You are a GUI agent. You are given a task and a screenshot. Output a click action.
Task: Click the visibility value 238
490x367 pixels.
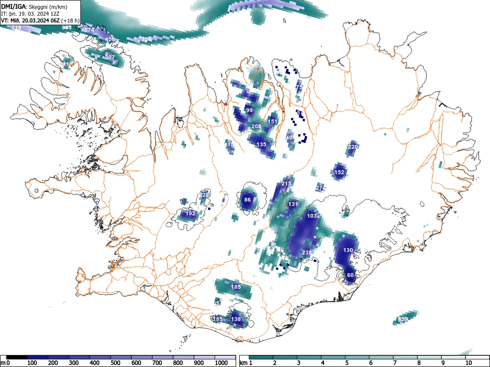(307, 252)
